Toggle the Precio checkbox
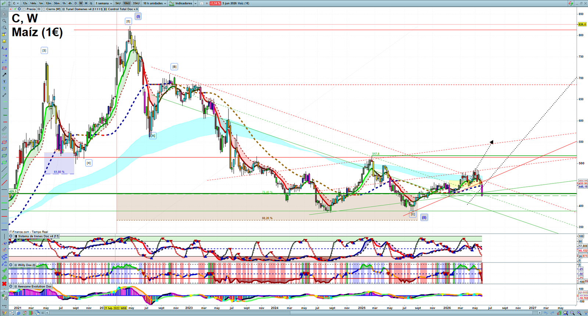Image resolution: width=588 pixels, height=316 pixels. point(24,9)
